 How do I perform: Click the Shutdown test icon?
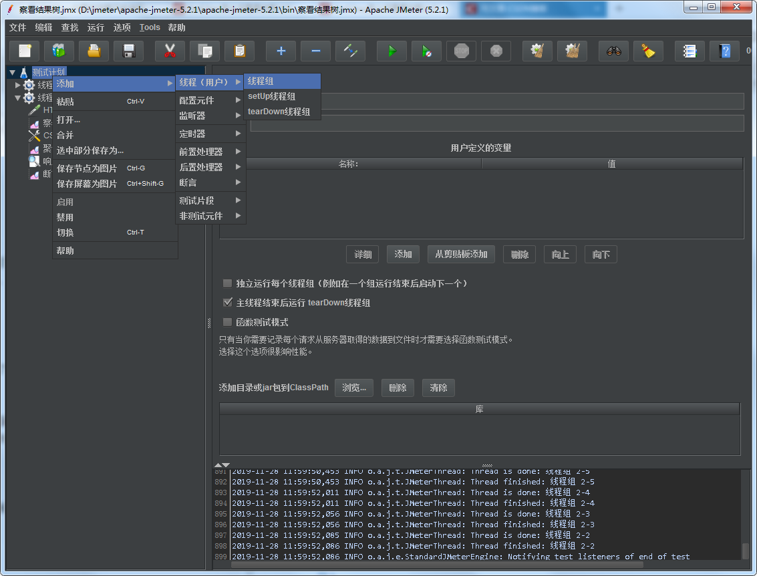[x=496, y=51]
